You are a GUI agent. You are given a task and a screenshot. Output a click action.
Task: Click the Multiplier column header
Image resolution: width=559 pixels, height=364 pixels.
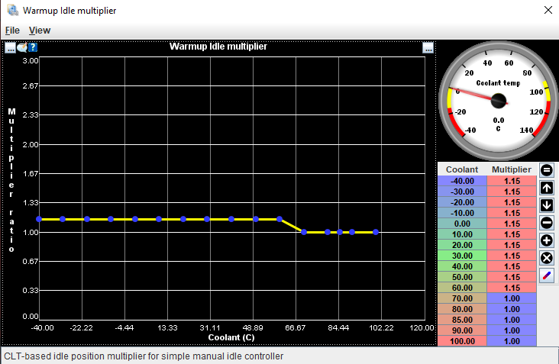coord(512,169)
